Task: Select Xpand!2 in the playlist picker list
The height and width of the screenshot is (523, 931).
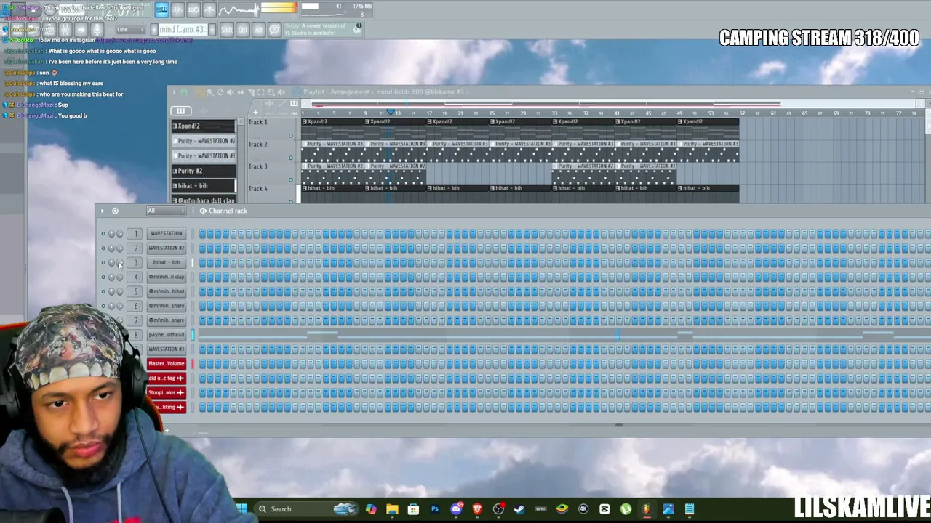Action: (204, 126)
